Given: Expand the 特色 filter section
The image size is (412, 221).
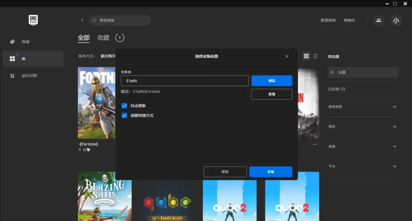Looking at the screenshot, I should [363, 127].
